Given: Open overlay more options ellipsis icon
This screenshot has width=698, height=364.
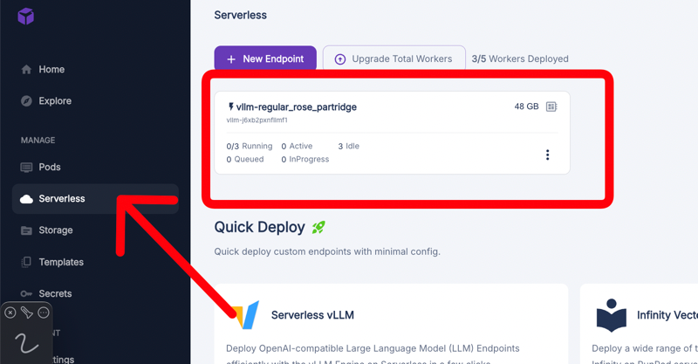Looking at the screenshot, I should pyautogui.click(x=43, y=312).
